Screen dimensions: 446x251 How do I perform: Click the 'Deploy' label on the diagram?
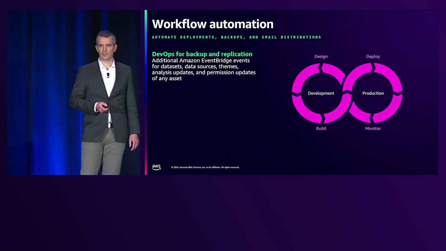click(x=373, y=57)
